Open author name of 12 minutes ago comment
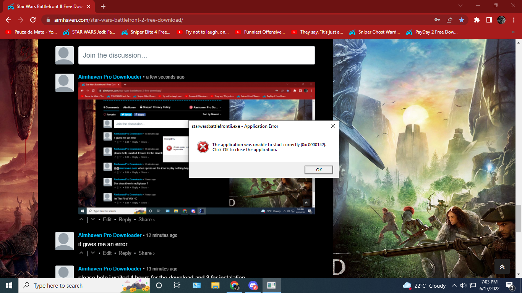Screen dimensions: 522x293 110,235
